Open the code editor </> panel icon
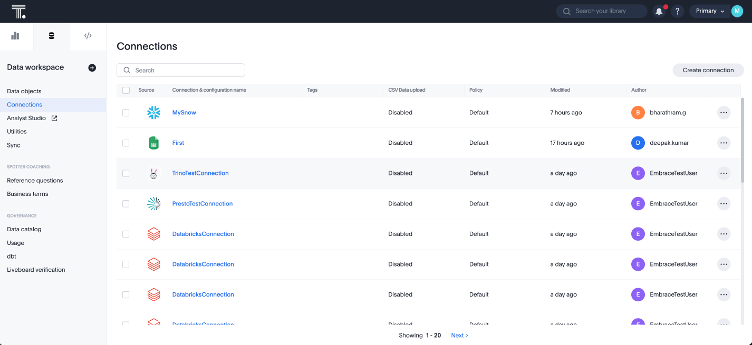The image size is (752, 345). tap(88, 35)
